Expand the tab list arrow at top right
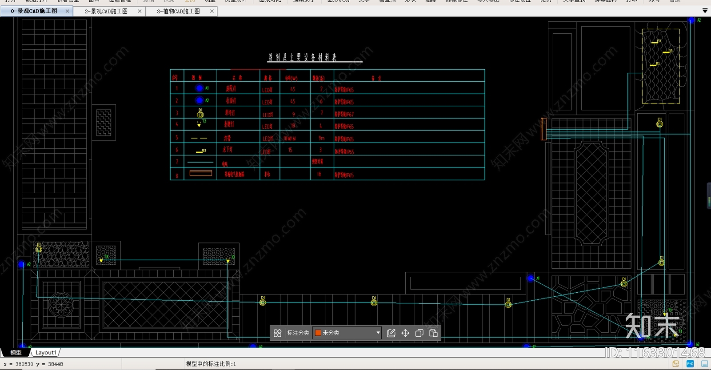This screenshot has height=370, width=711. point(705,11)
